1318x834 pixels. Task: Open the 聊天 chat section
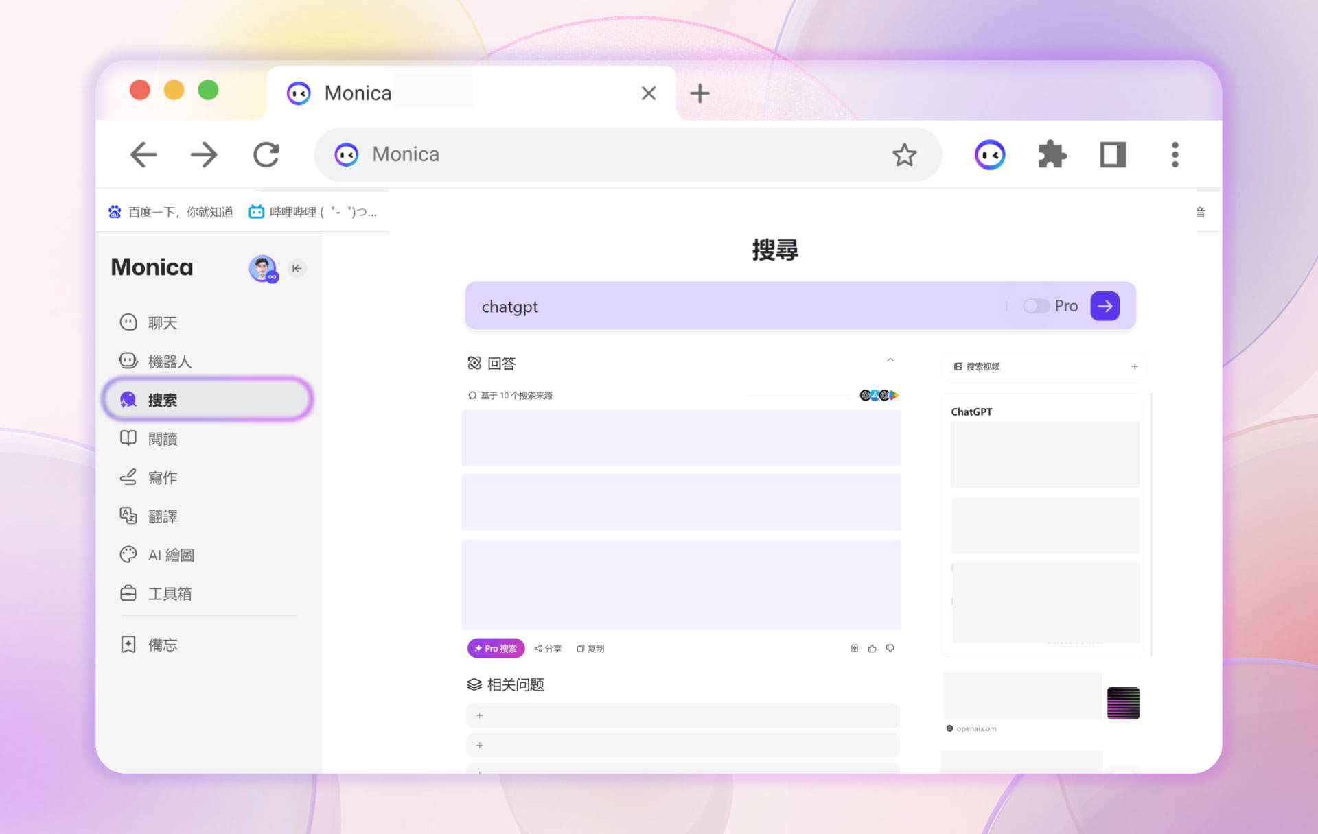162,322
